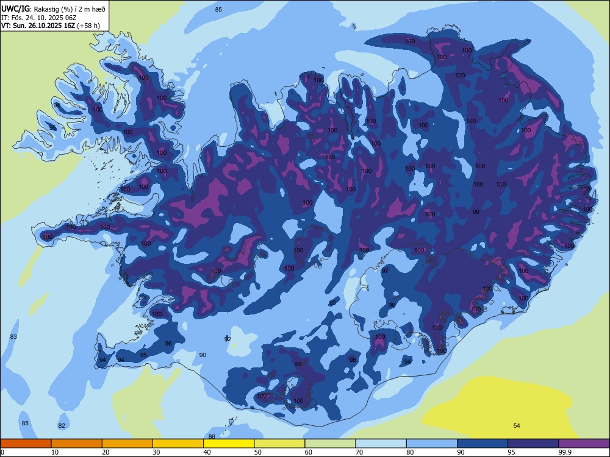Click the '88' value above the legend

pos(212,437)
